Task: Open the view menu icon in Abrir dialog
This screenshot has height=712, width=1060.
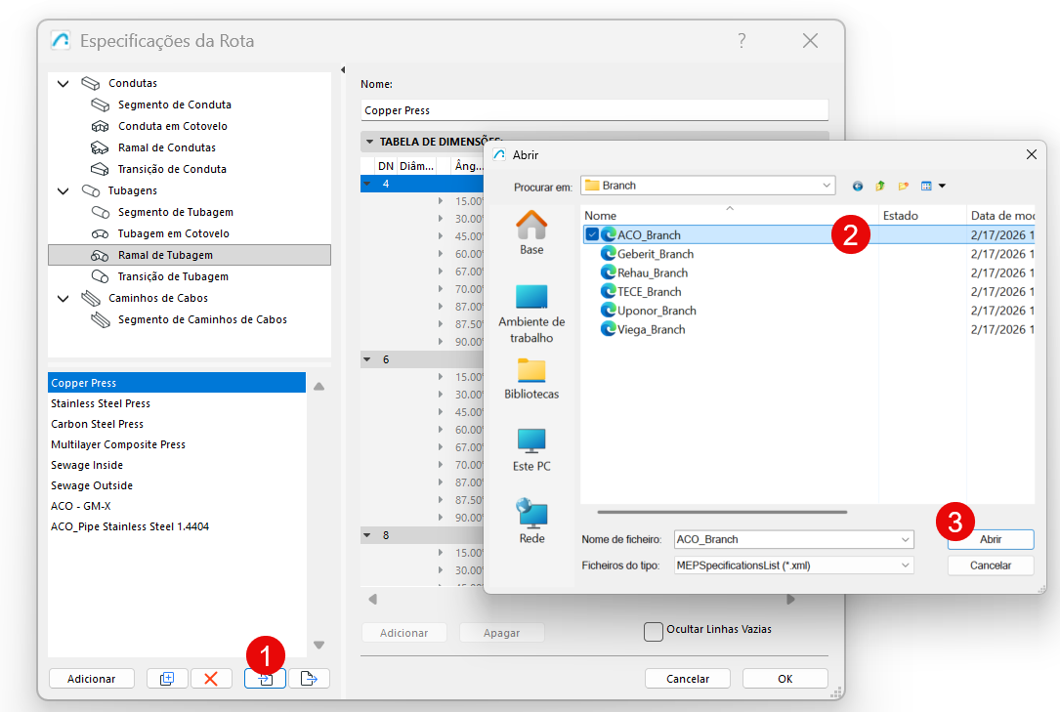Action: pos(933,186)
